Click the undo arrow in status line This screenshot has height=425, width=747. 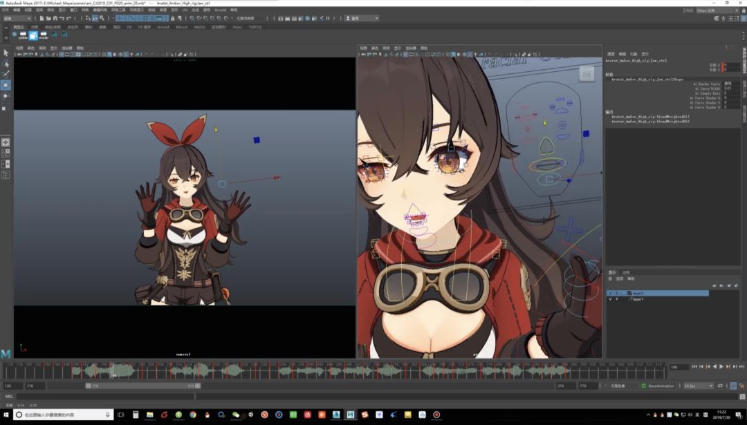pos(62,18)
